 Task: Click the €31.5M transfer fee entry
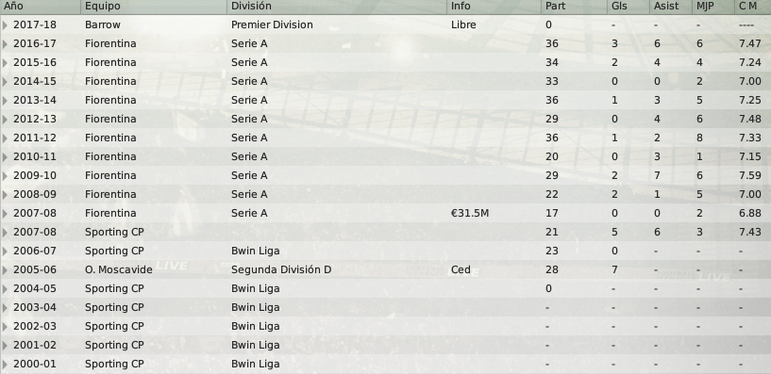click(470, 214)
